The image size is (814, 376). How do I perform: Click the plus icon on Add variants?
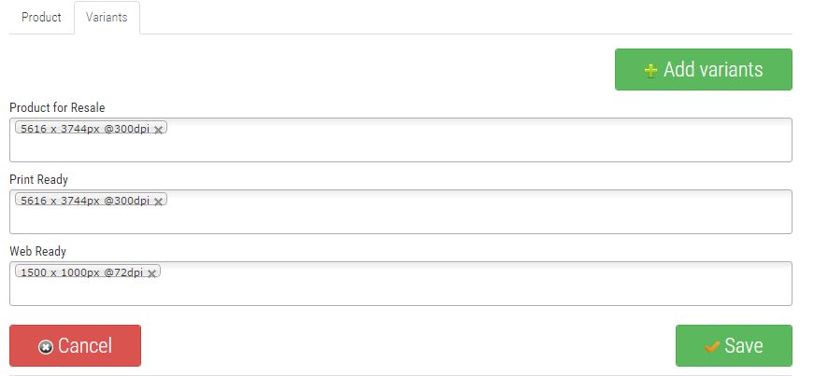point(650,71)
